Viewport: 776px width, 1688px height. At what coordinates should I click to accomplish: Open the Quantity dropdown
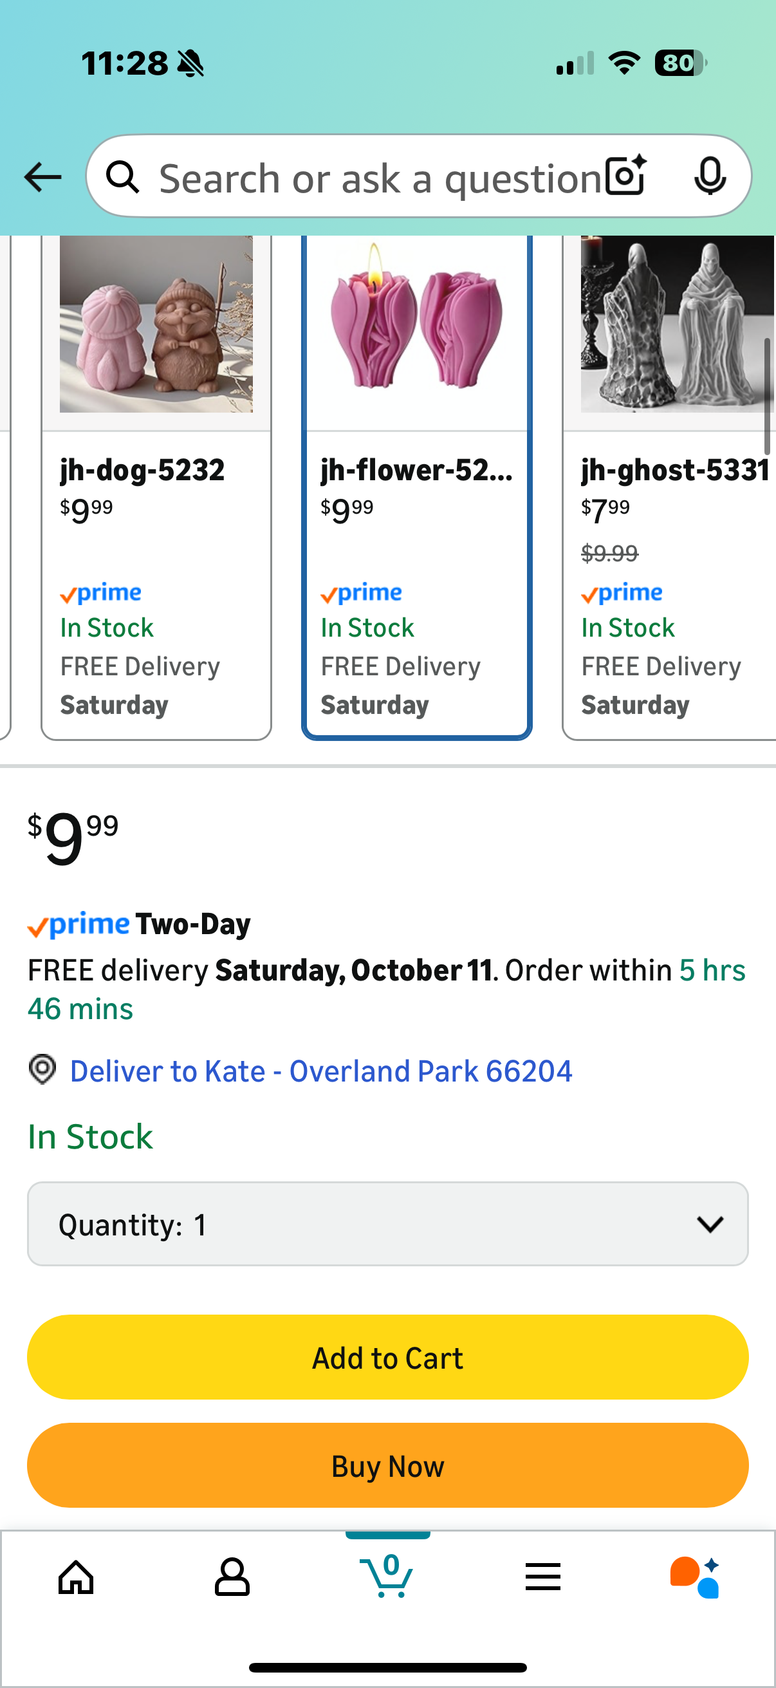[387, 1223]
